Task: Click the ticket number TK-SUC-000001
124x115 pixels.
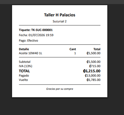Action: click(x=42, y=30)
